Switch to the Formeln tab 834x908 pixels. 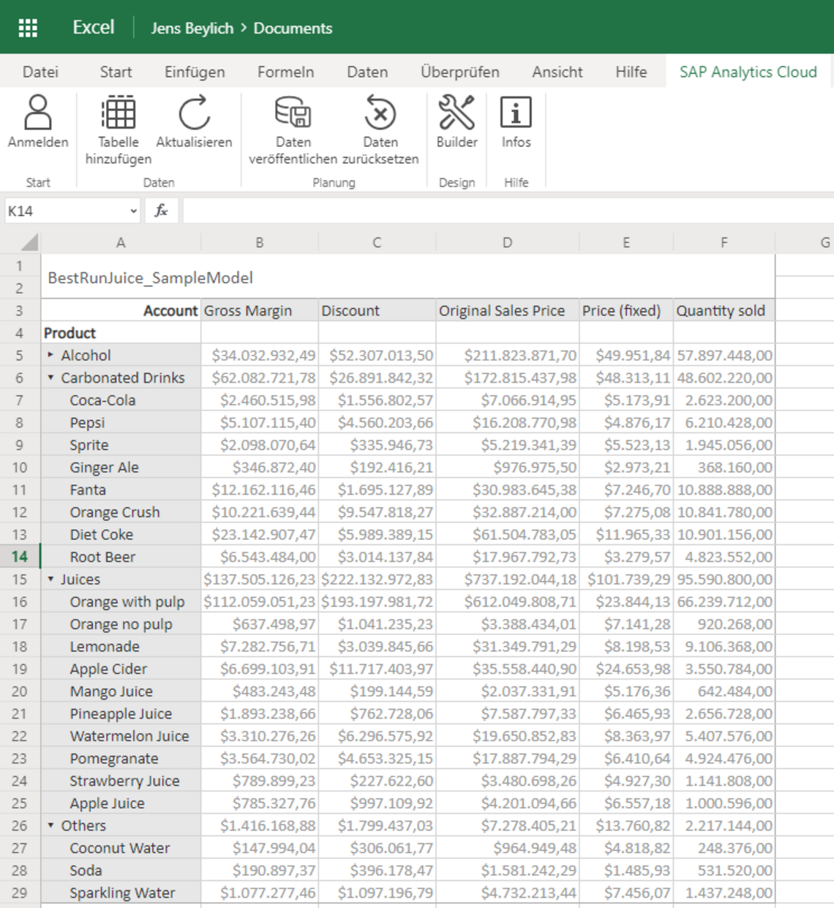pyautogui.click(x=285, y=72)
